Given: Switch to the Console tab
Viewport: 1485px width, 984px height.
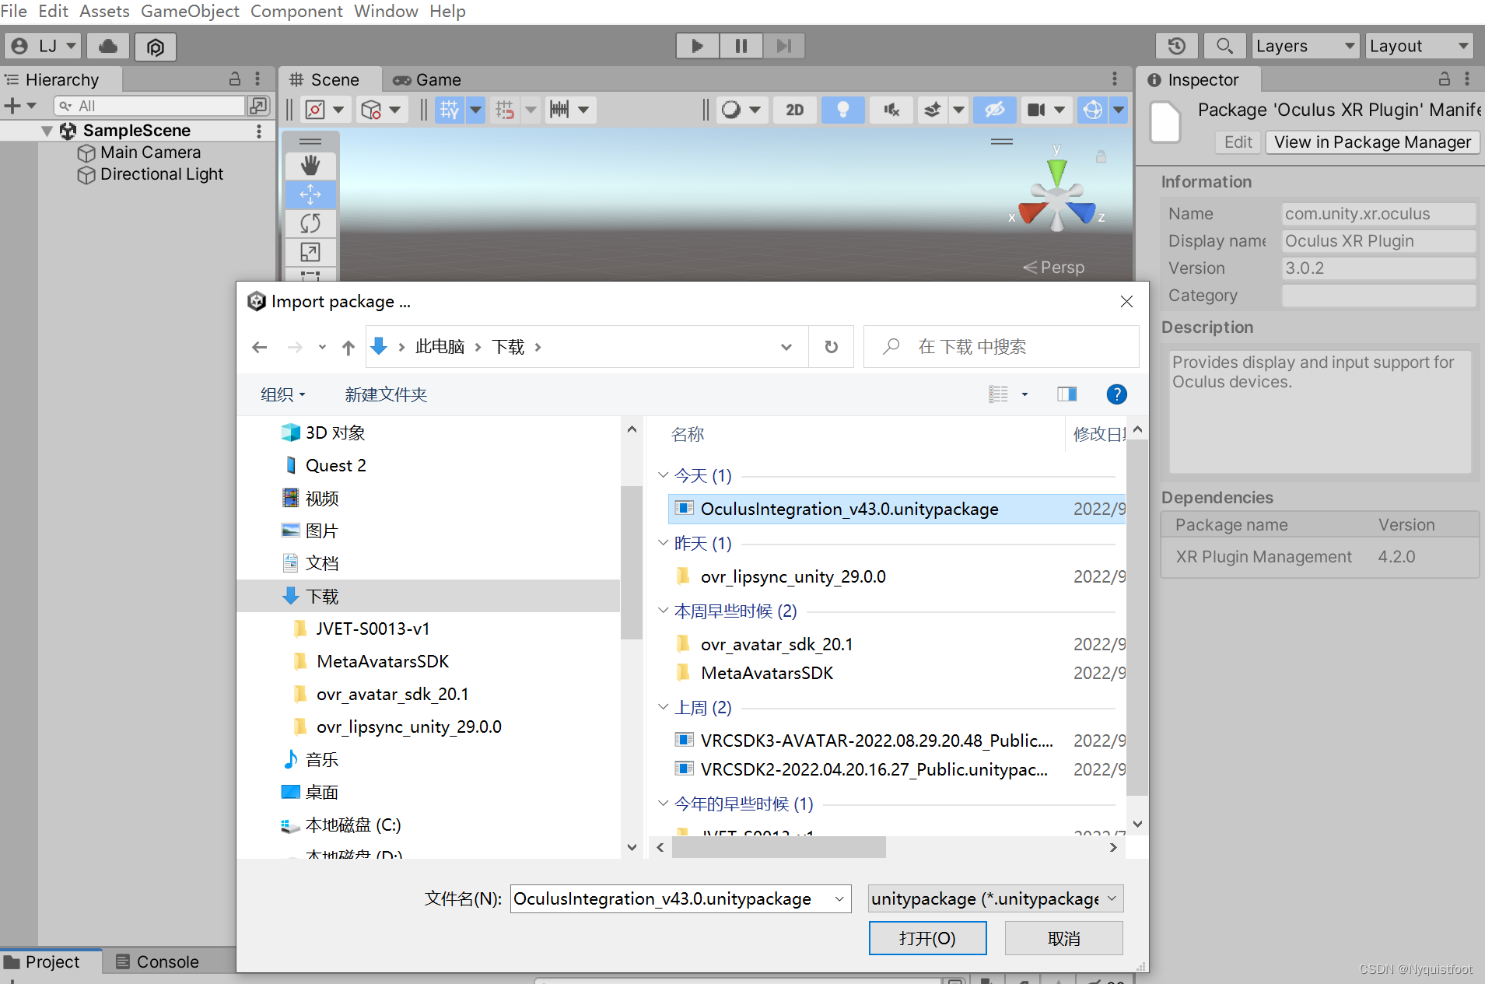Looking at the screenshot, I should 158,961.
